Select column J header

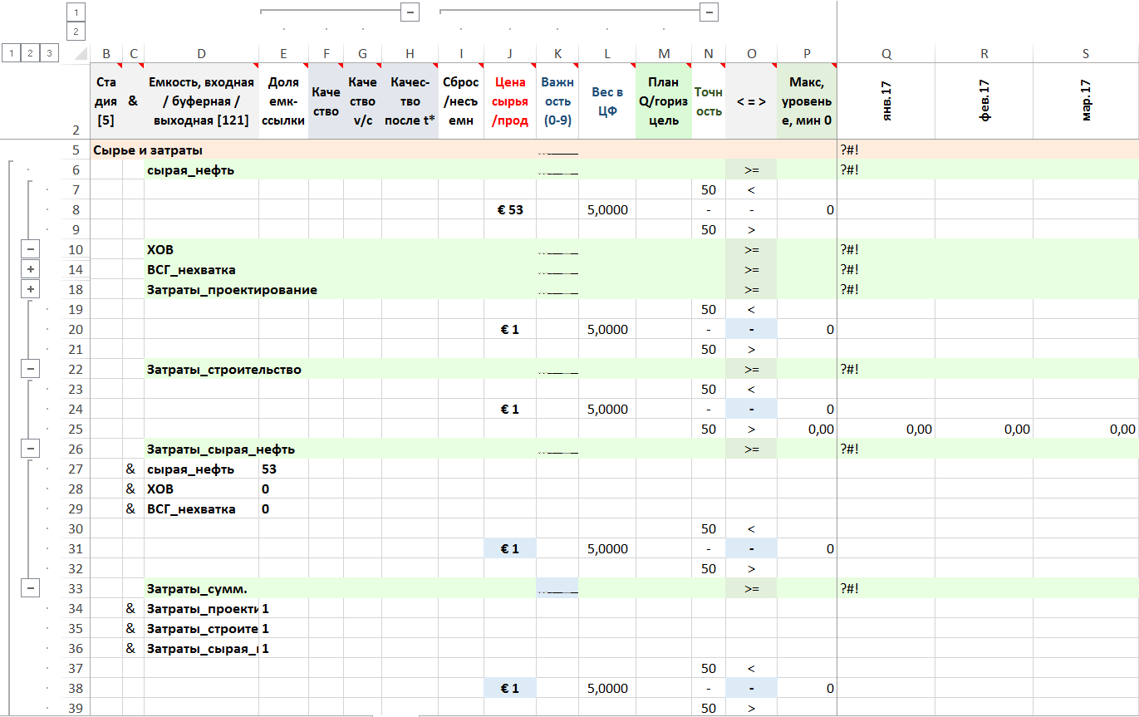[510, 54]
